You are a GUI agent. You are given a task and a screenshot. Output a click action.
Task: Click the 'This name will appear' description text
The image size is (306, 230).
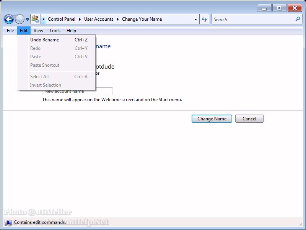pos(112,100)
